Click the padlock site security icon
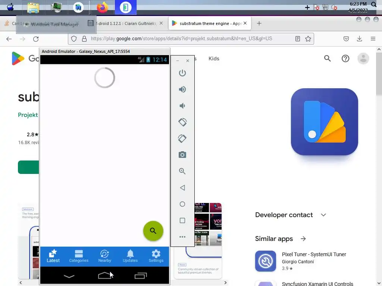 click(84, 39)
